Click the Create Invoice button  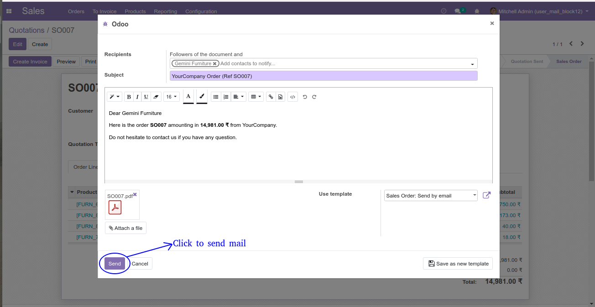30,62
